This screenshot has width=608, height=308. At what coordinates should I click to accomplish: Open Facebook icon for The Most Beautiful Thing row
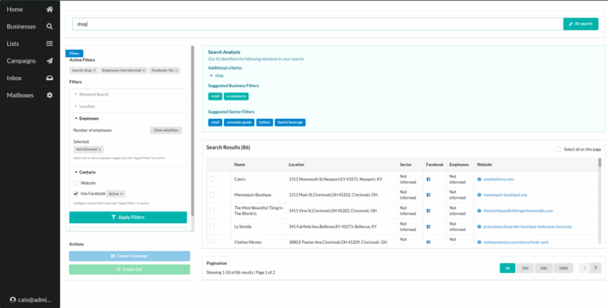(x=428, y=211)
